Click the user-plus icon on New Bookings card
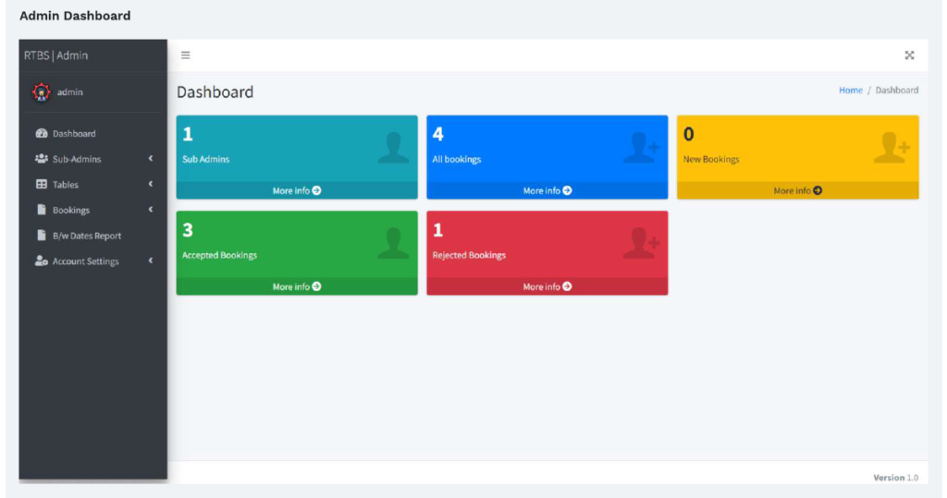Screen dimensions: 947x498 point(892,148)
